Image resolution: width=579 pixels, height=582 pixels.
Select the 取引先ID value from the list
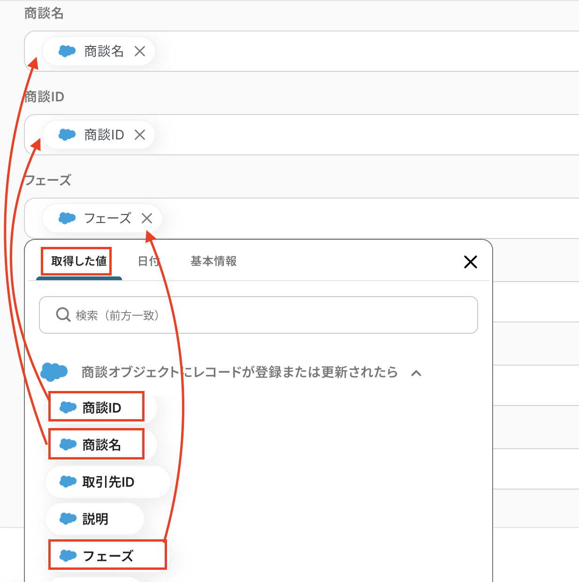pyautogui.click(x=108, y=482)
